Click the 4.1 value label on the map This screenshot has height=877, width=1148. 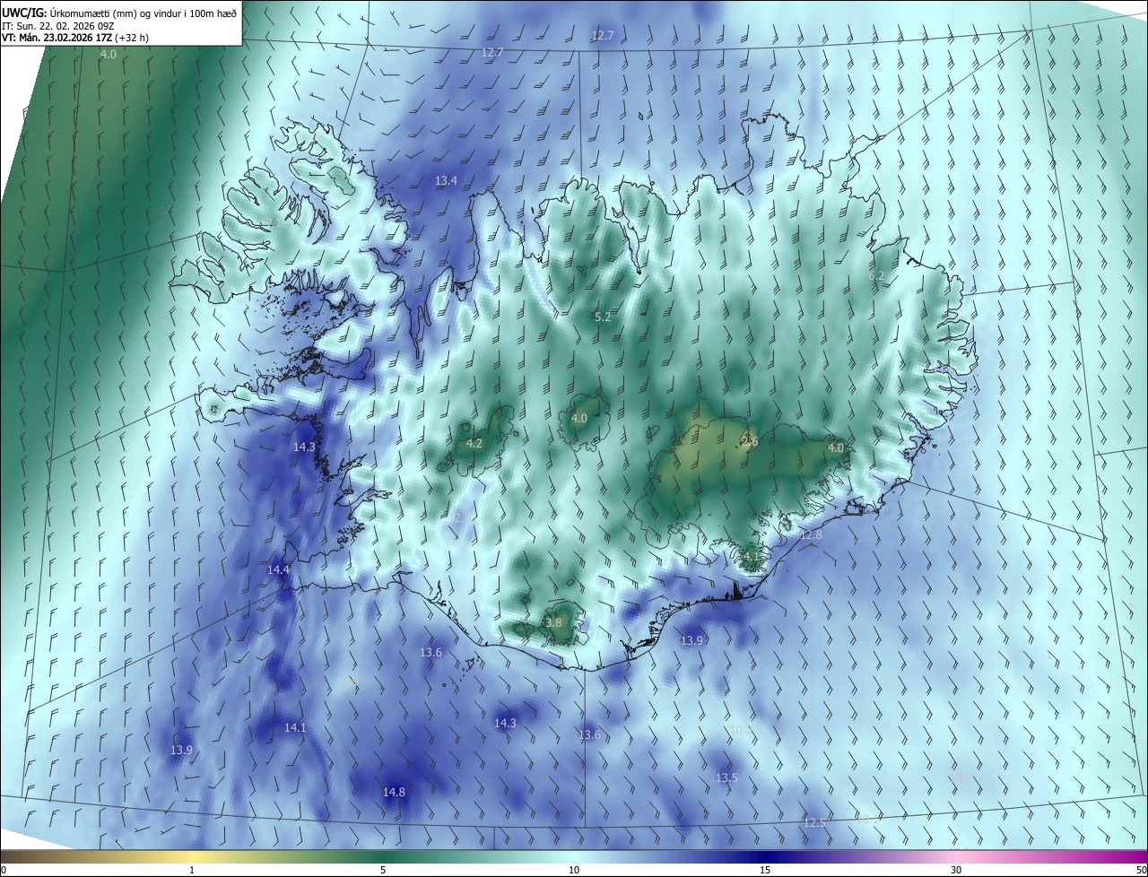[x=751, y=557]
